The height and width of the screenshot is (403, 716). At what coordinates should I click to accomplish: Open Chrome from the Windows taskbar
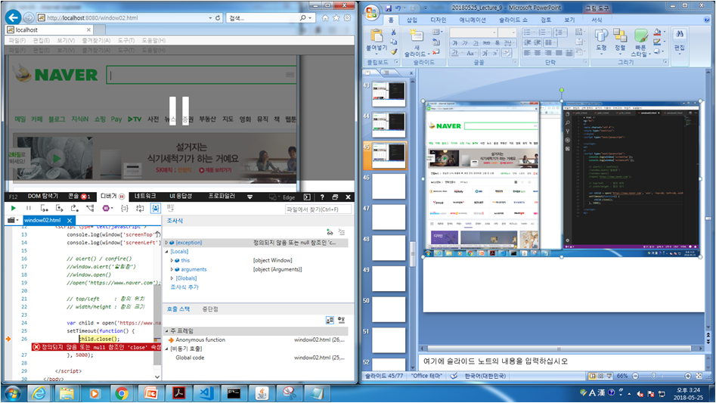122,393
